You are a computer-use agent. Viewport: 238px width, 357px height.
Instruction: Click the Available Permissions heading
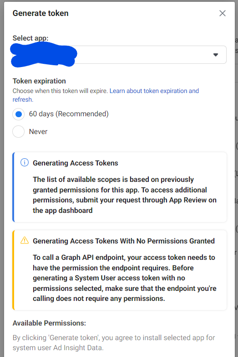(49, 323)
